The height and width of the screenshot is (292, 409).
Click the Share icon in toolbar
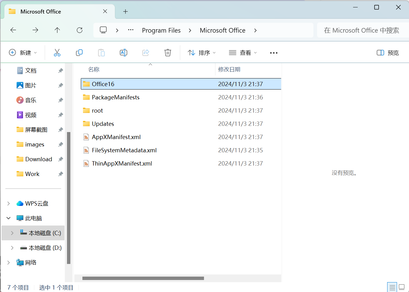click(x=146, y=53)
